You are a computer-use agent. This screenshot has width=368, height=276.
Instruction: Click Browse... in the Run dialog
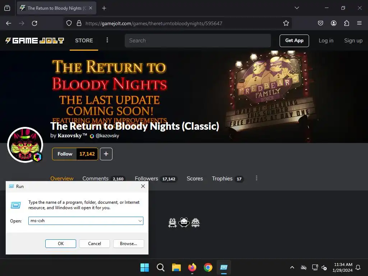[x=128, y=244]
